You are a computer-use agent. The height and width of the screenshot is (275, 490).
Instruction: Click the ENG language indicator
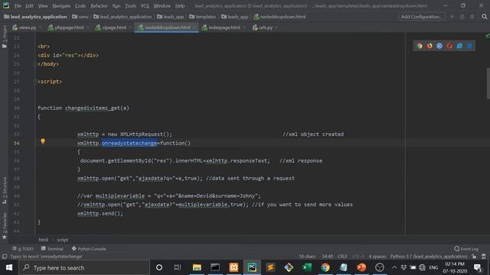pos(433,267)
